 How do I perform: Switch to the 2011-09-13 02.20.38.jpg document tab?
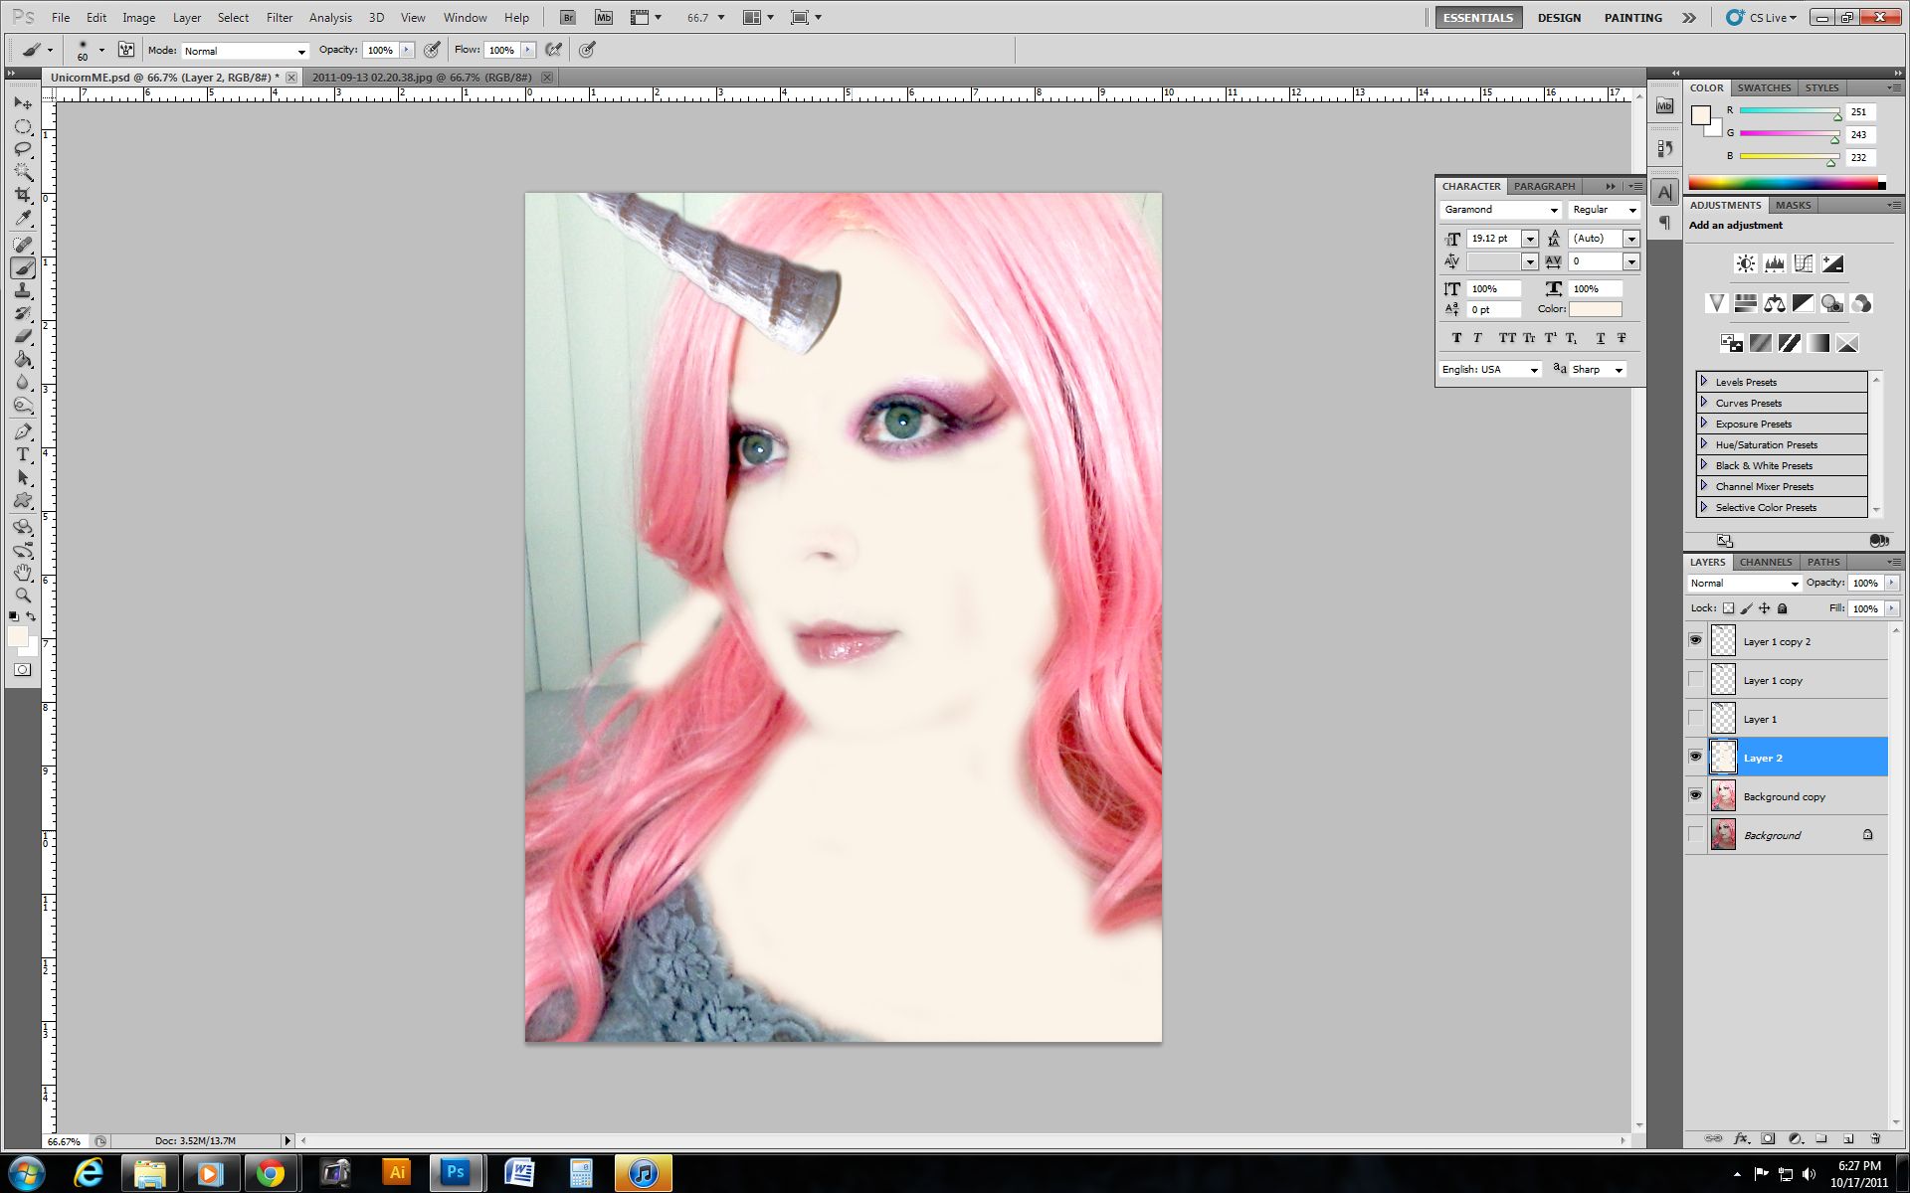click(x=422, y=77)
